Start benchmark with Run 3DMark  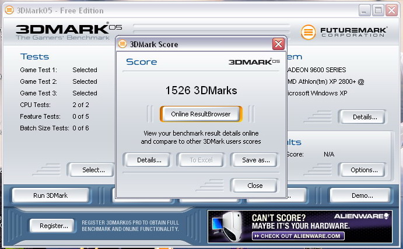click(x=51, y=195)
